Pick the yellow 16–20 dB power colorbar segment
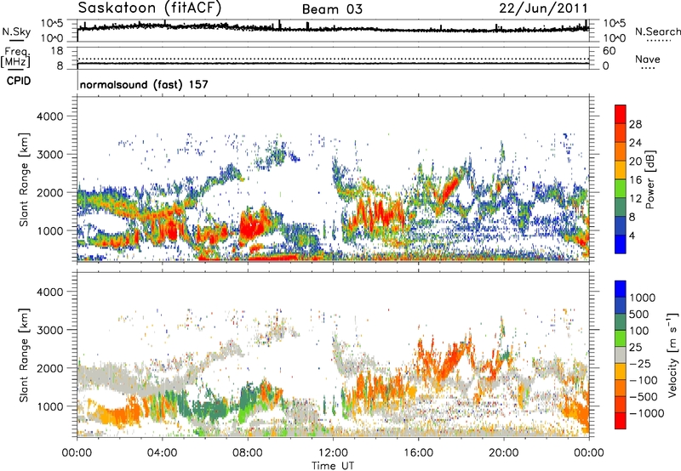681x471 pixels. tap(621, 169)
